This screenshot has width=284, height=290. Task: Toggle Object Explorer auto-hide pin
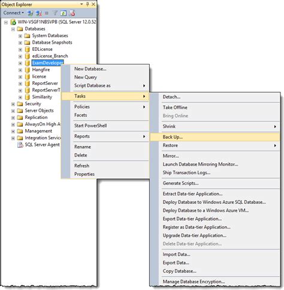tap(87, 4)
